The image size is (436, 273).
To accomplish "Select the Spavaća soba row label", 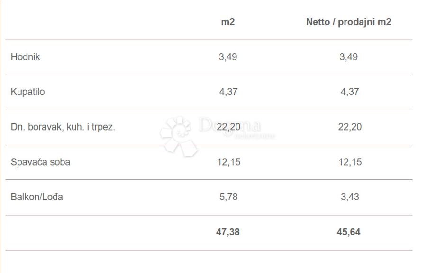I will tap(40, 162).
